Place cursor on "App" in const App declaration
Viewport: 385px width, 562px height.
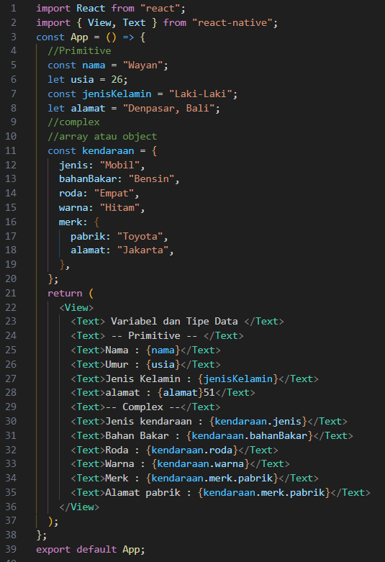(x=79, y=37)
